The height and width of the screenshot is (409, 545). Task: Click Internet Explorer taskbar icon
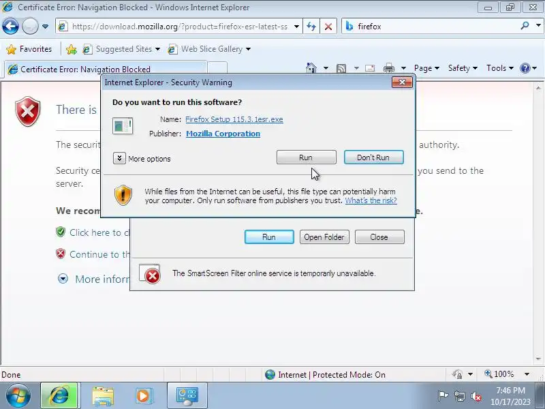coord(59,396)
